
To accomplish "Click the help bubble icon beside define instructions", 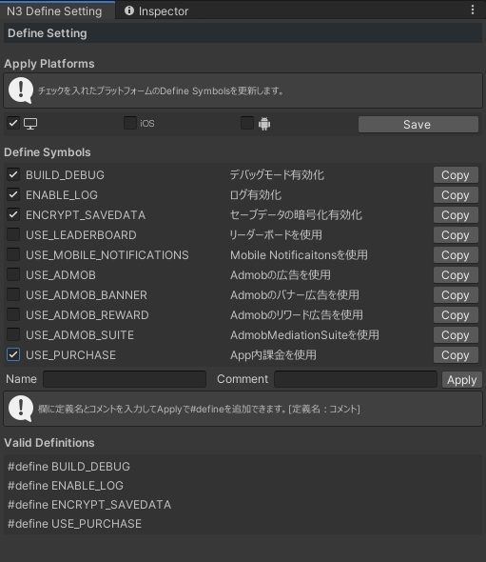I will tap(21, 409).
